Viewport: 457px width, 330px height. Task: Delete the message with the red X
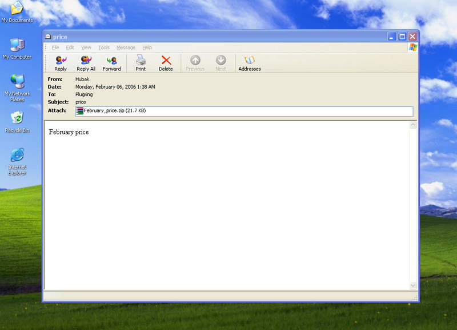point(166,62)
